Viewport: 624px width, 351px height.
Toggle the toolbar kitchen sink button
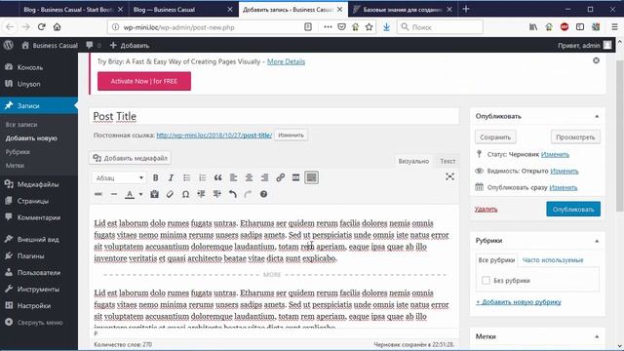click(x=311, y=177)
